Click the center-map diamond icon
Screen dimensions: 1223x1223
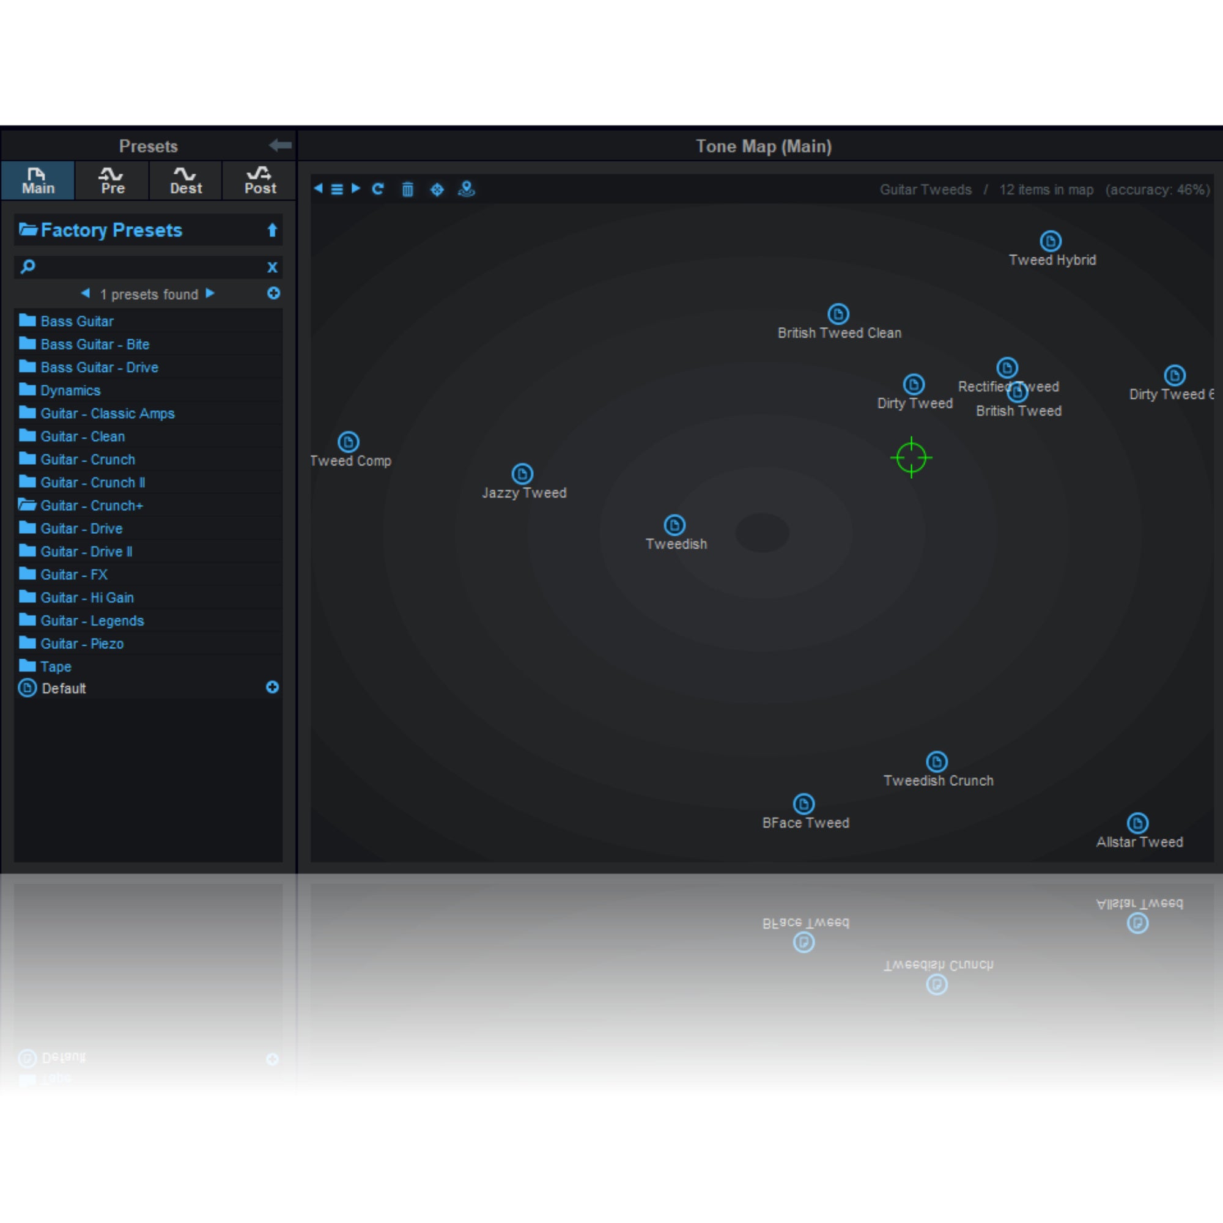437,190
